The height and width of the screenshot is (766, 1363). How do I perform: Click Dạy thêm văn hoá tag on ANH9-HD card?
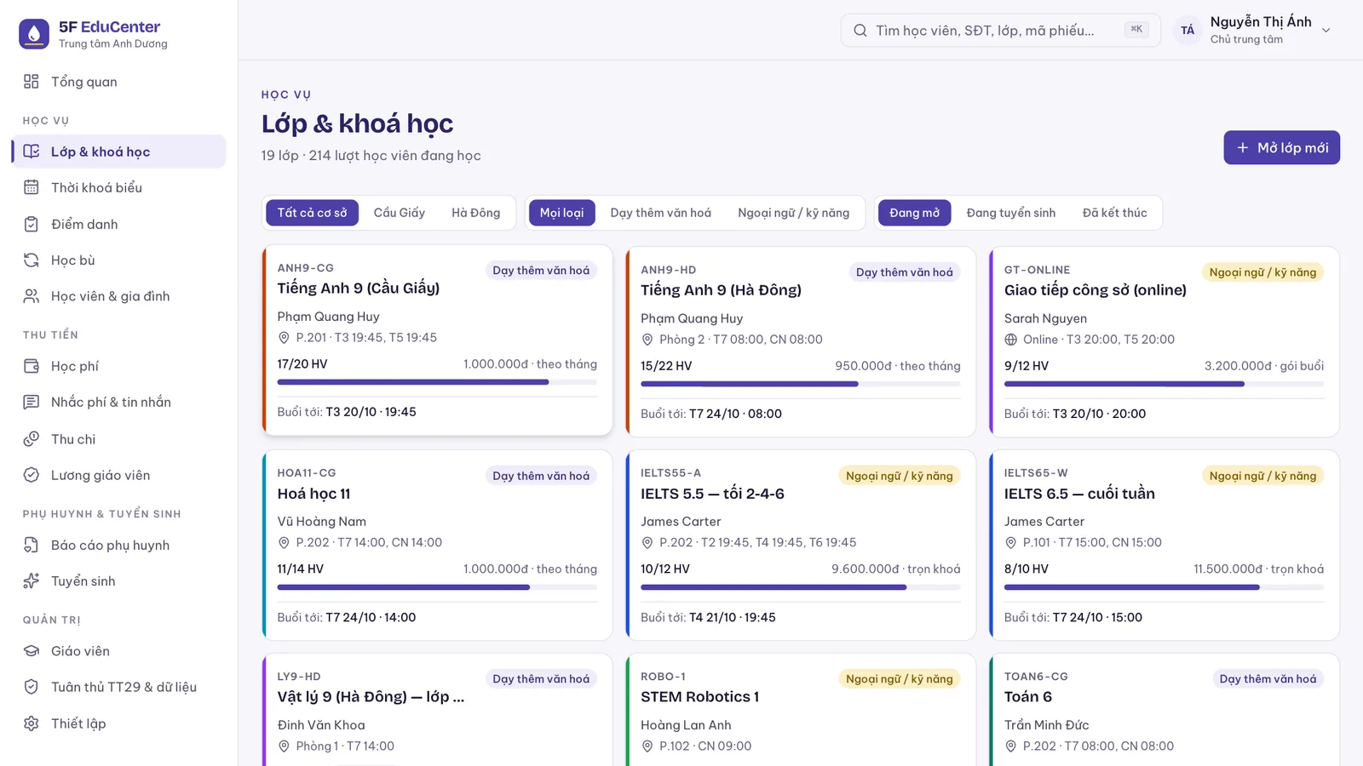tap(904, 272)
